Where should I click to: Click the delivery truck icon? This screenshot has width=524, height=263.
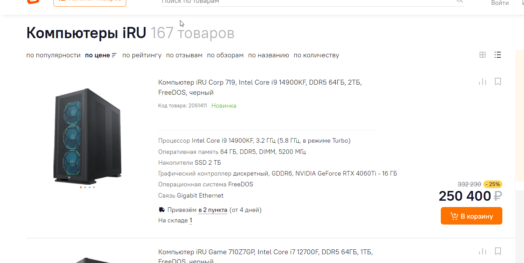pos(161,210)
